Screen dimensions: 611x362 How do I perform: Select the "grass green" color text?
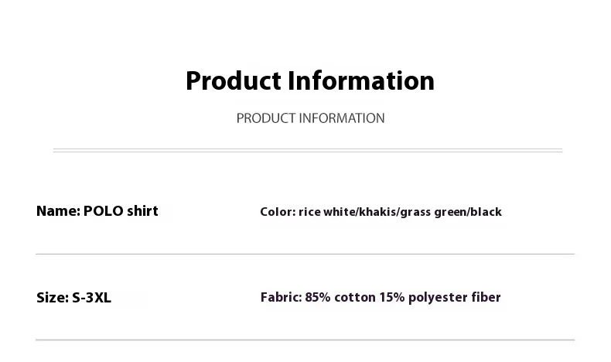tap(432, 212)
